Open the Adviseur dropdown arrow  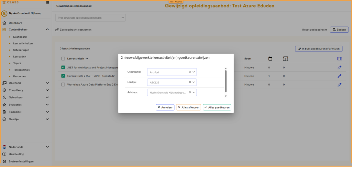tap(194, 93)
